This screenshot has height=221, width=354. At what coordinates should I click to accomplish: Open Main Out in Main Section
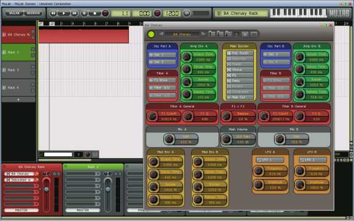[x=240, y=97]
